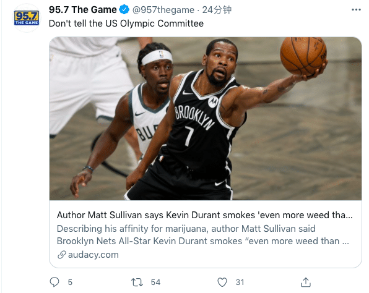The height and width of the screenshot is (293, 369).
Task: Open the three-dot more options menu
Action: pyautogui.click(x=356, y=10)
